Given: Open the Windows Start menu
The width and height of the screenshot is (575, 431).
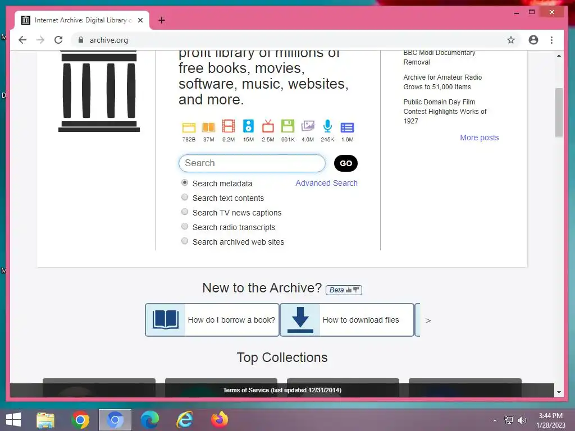Looking at the screenshot, I should pos(13,420).
